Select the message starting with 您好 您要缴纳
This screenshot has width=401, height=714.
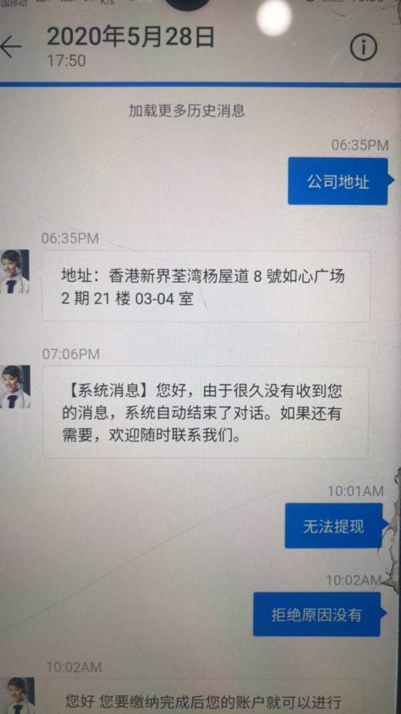(204, 698)
